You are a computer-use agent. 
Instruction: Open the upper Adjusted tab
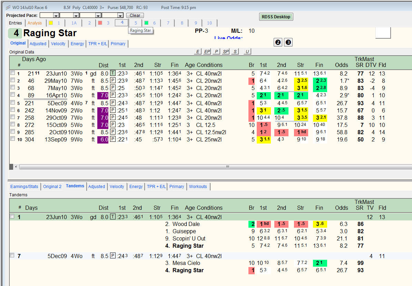pos(38,44)
